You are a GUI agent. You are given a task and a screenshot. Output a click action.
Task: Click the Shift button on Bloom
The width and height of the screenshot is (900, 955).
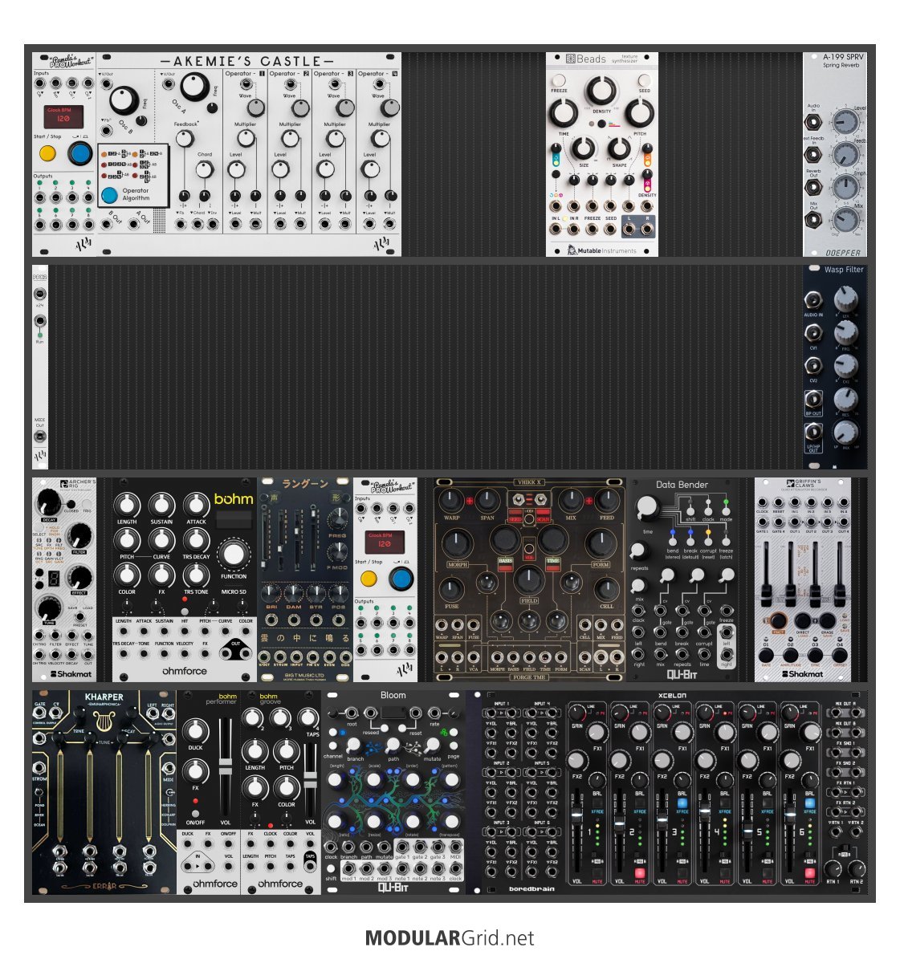(x=331, y=868)
